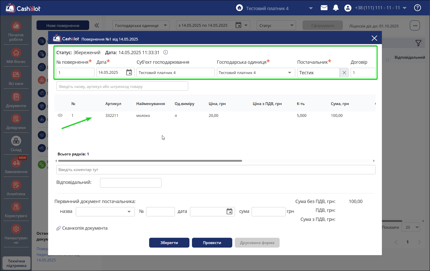Toggle eye icon for молоко row

[x=60, y=115]
